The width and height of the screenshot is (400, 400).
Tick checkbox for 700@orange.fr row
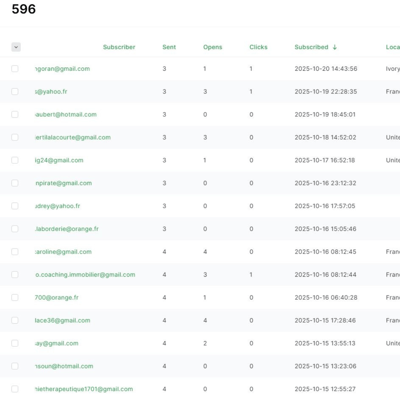pyautogui.click(x=15, y=297)
